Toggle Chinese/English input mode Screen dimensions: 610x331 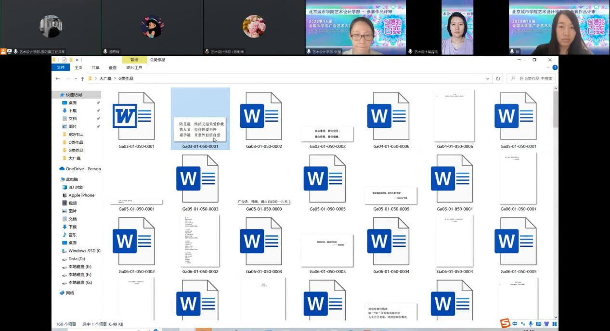515,324
